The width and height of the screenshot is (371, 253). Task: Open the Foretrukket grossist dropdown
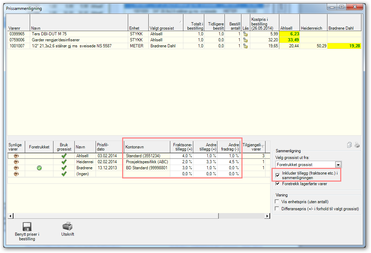(x=338, y=165)
